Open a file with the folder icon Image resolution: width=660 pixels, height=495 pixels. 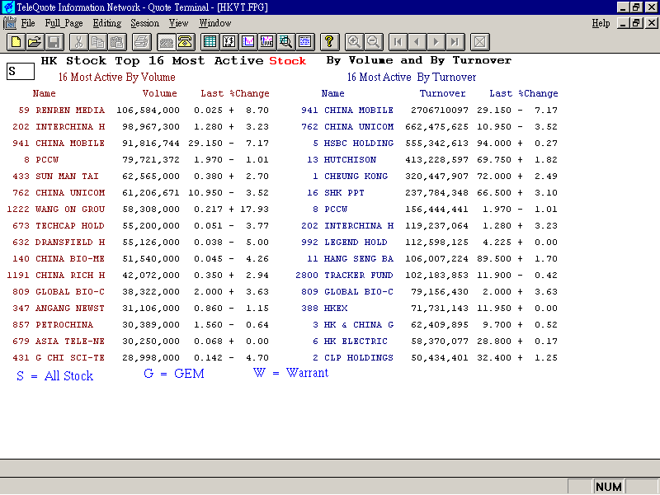[x=35, y=42]
